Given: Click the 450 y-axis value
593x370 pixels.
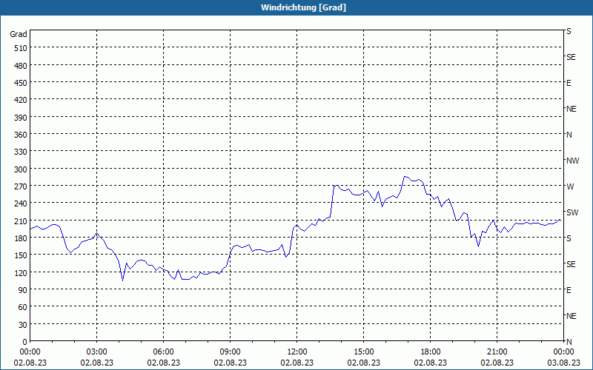Looking at the screenshot, I should point(21,83).
